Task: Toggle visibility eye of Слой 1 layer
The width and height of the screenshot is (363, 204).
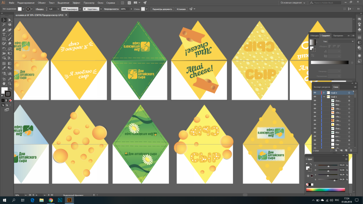Action: [x=315, y=97]
